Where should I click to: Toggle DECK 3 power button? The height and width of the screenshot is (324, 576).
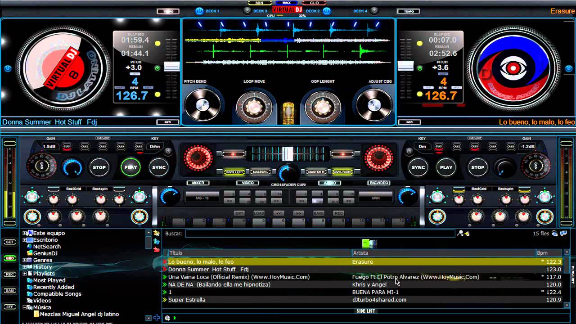[x=247, y=11]
